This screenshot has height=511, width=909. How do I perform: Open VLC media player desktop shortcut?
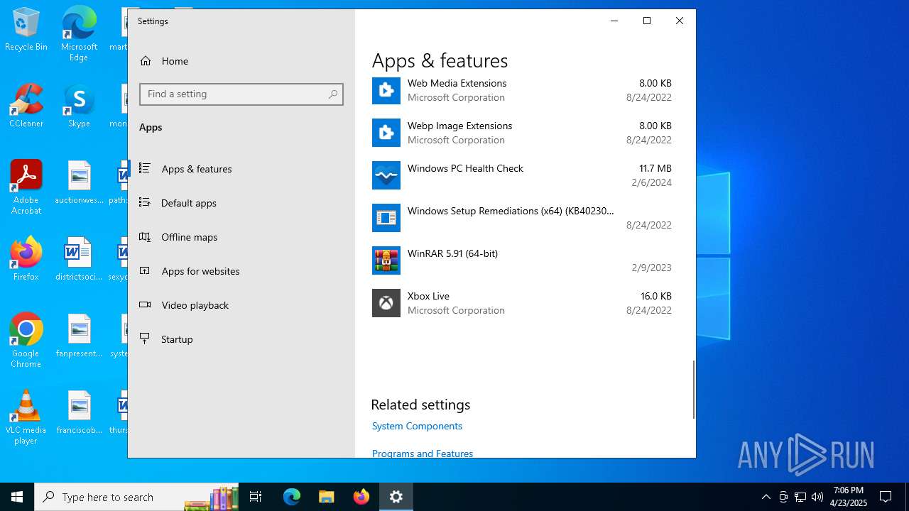(26, 417)
